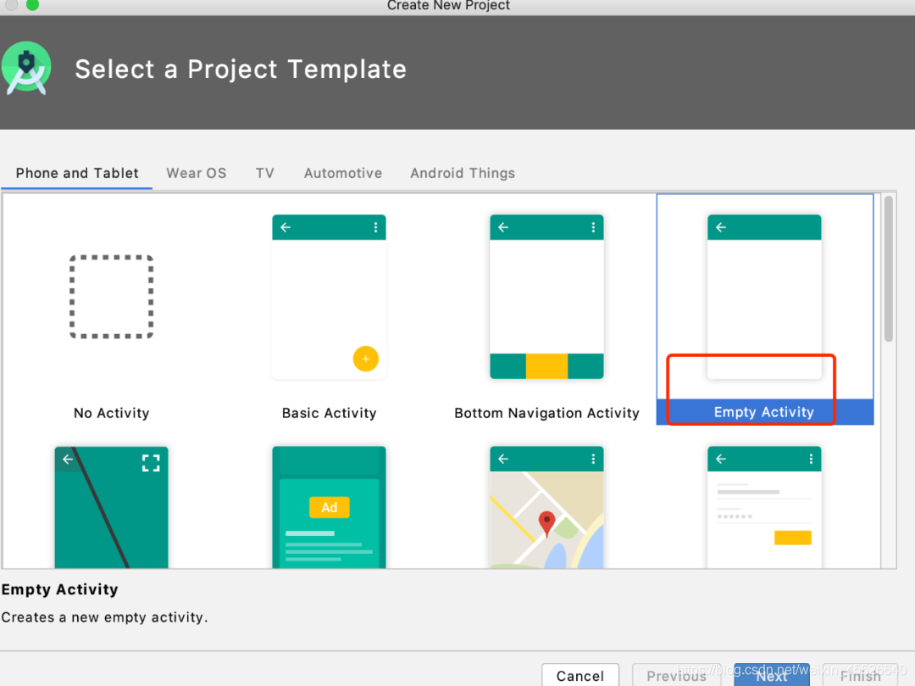Switch to the Android Things tab

(463, 173)
